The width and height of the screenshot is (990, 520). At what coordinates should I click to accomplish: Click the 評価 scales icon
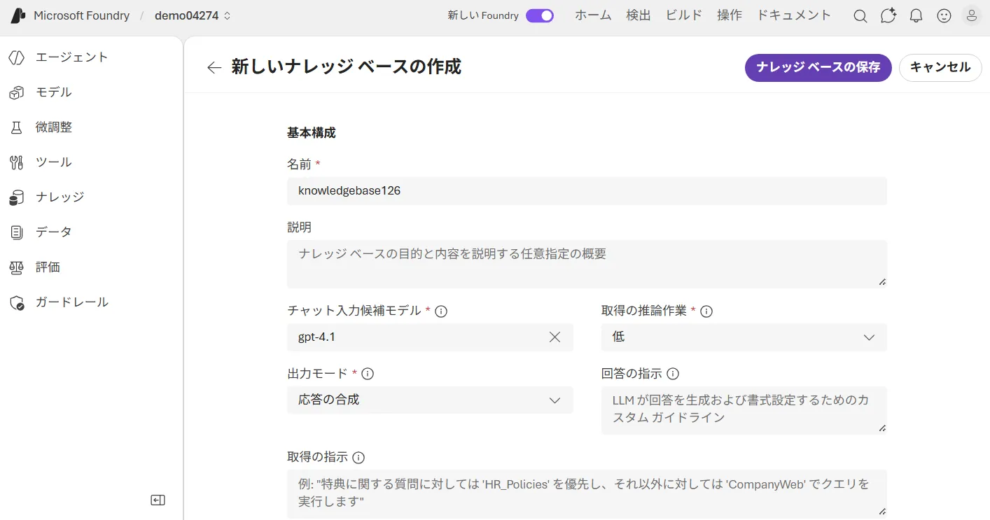click(17, 267)
